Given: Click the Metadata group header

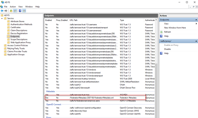Looking at the screenshot, I should 50,91.
